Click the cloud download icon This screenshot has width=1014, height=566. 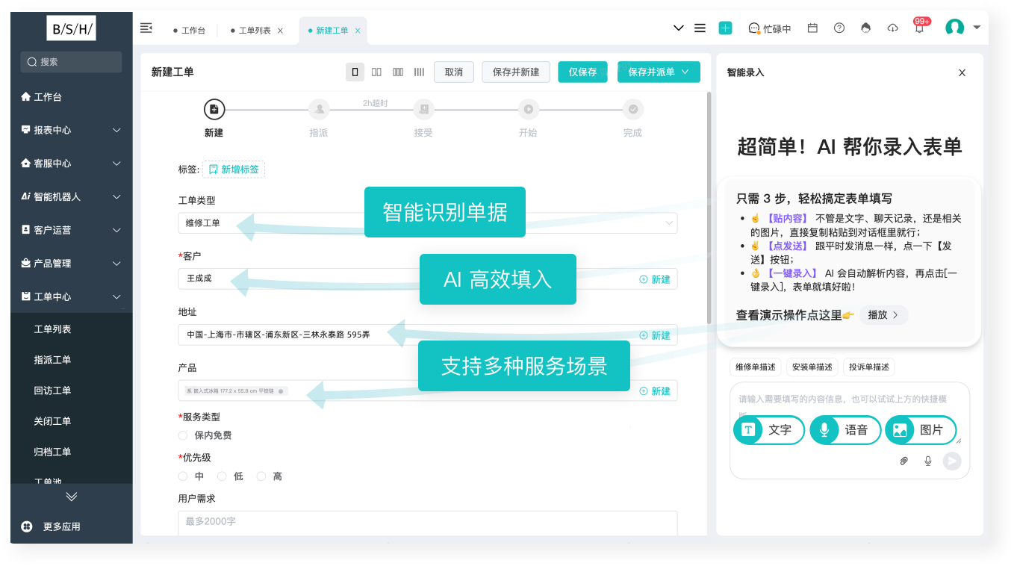(892, 28)
